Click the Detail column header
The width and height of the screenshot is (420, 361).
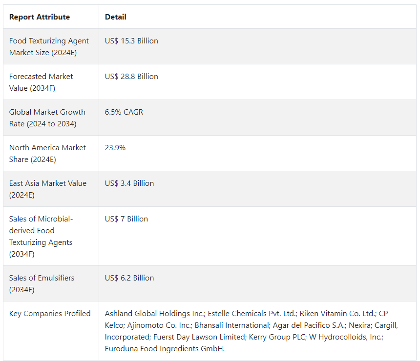click(x=116, y=17)
